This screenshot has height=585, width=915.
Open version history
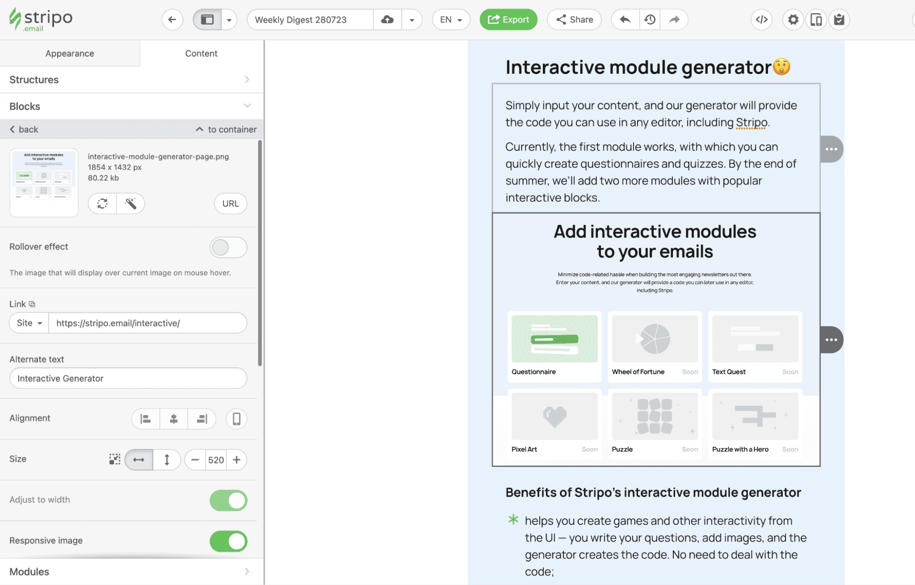tap(649, 19)
